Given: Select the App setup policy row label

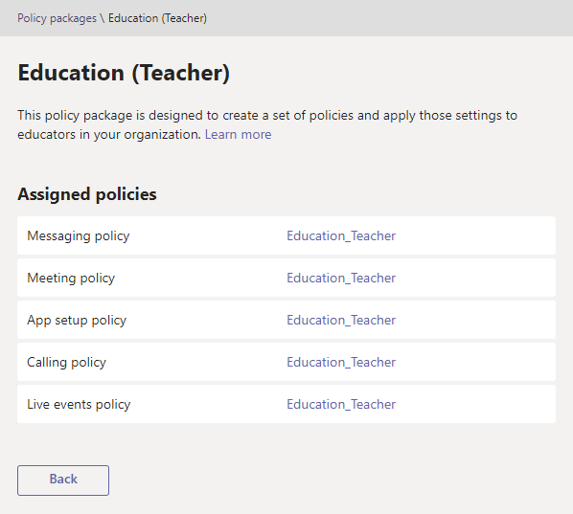Looking at the screenshot, I should pyautogui.click(x=77, y=321).
